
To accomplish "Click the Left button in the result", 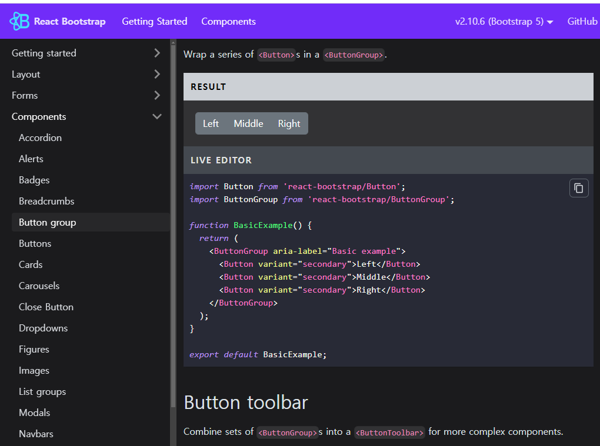I will coord(211,123).
